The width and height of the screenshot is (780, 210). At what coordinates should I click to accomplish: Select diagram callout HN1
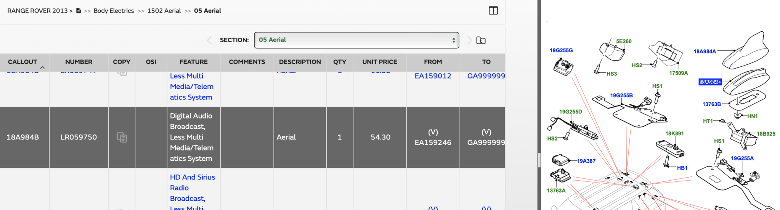pos(753,116)
